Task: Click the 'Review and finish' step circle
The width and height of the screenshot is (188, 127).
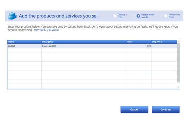Action: 166,16
